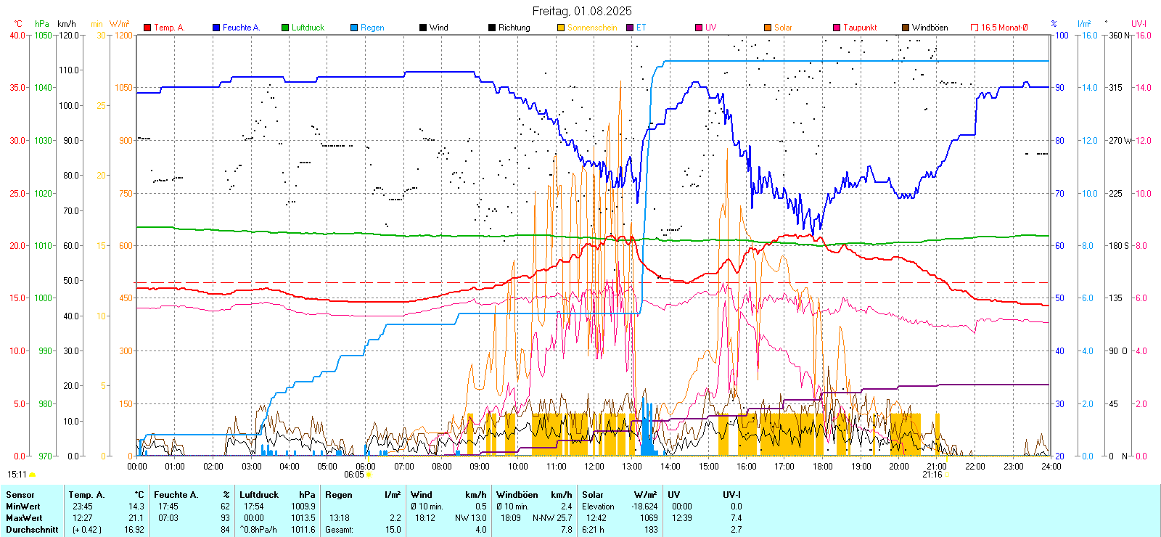Image resolution: width=1161 pixels, height=537 pixels.
Task: Click the Windböen legend label
Action: click(930, 28)
